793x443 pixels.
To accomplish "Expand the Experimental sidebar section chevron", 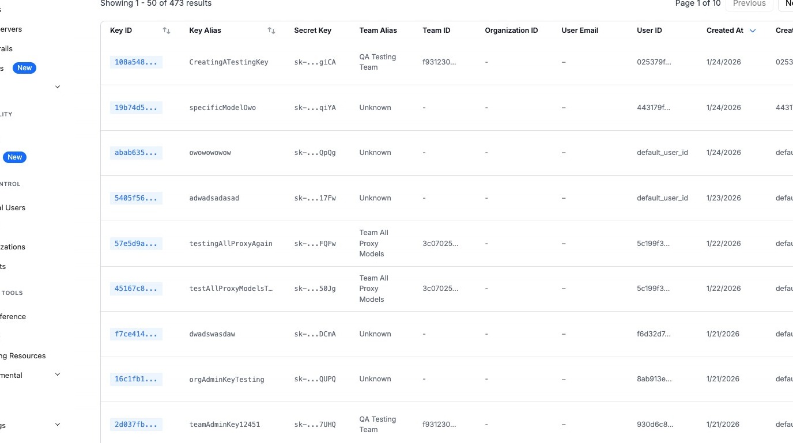I will point(57,375).
